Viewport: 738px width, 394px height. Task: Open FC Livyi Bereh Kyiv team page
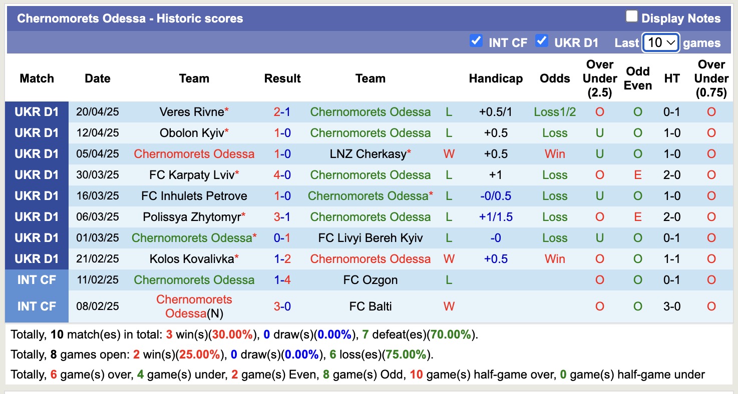[371, 237]
